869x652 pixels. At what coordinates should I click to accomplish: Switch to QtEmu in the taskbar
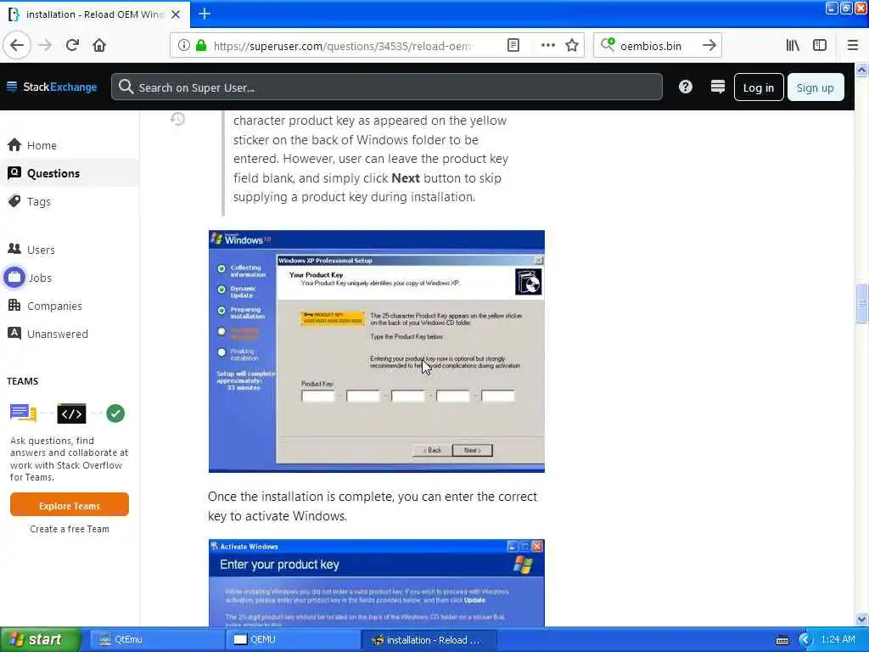tap(156, 640)
